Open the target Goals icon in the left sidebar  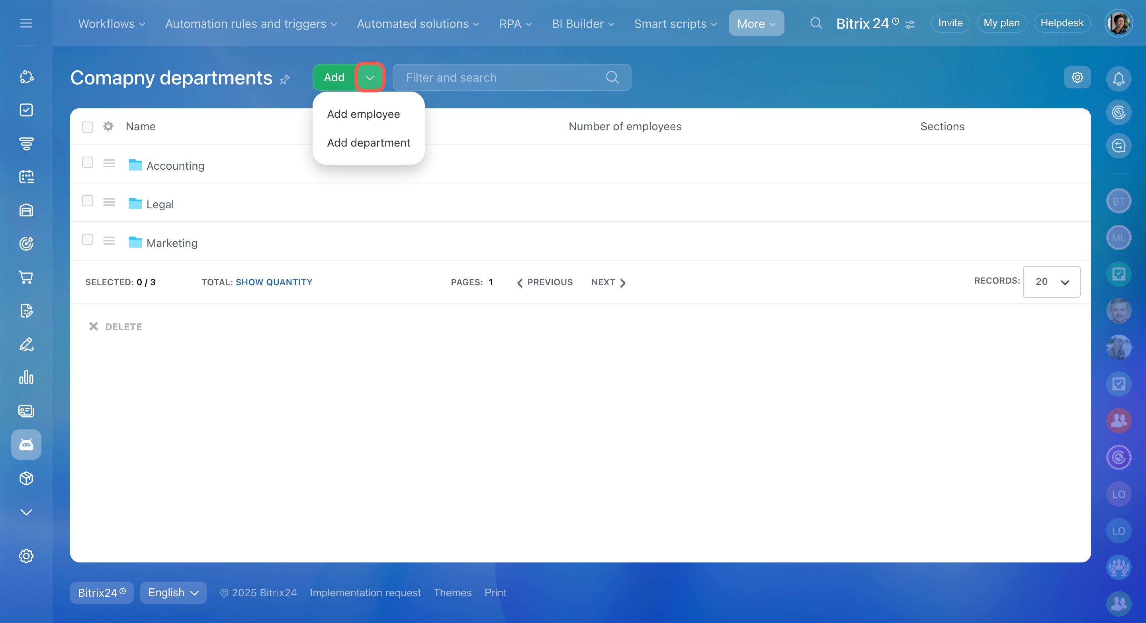(26, 244)
